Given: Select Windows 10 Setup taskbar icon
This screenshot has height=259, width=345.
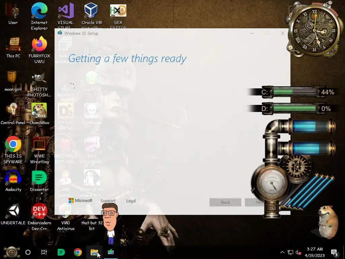Looking at the screenshot, I should [111, 252].
